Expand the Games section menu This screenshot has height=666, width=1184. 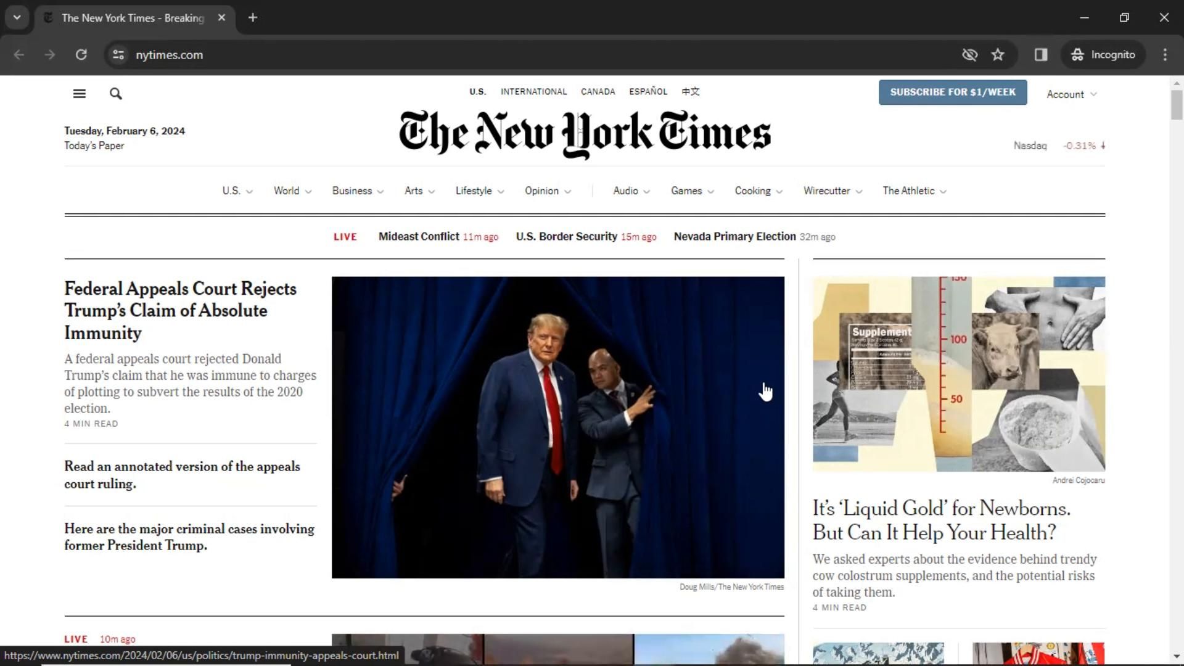(692, 191)
